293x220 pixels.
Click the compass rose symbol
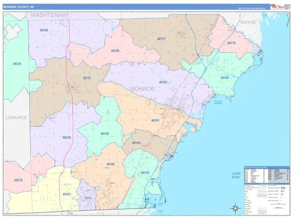pyautogui.click(x=235, y=208)
